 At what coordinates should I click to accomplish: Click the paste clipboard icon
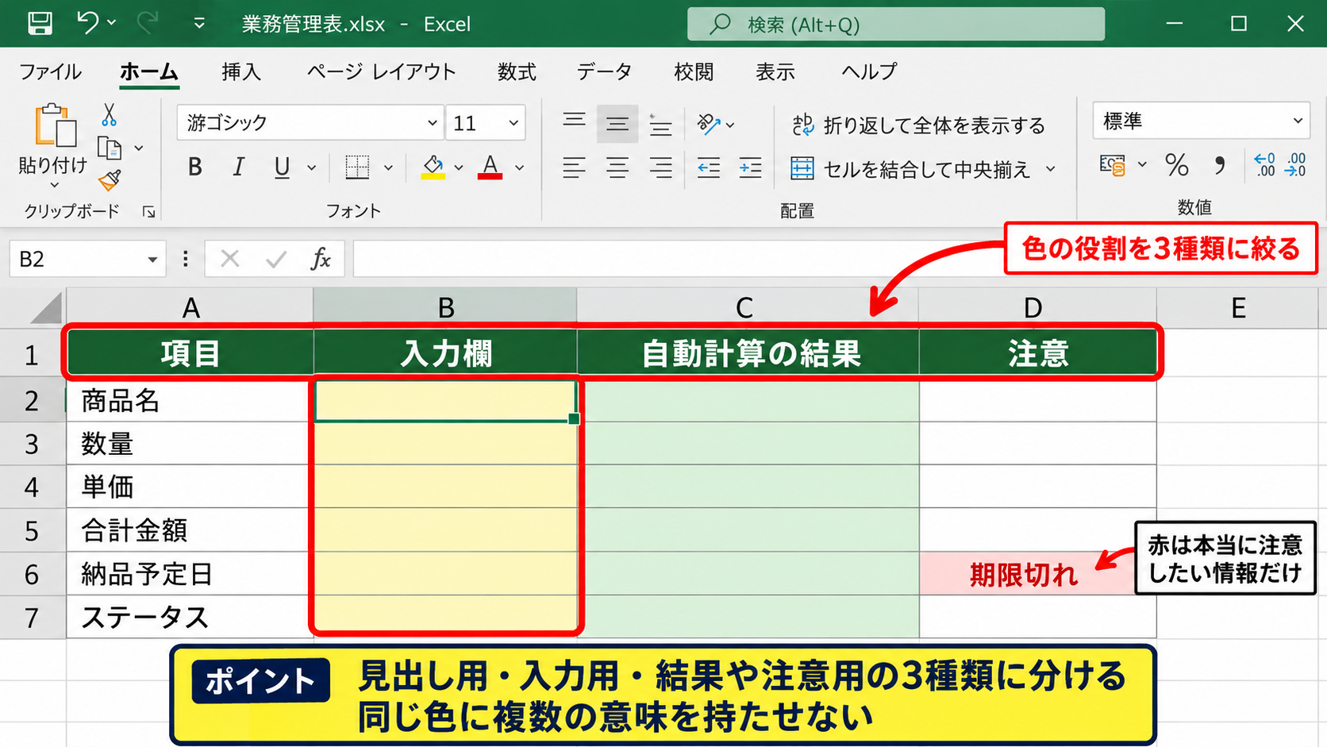pyautogui.click(x=55, y=125)
